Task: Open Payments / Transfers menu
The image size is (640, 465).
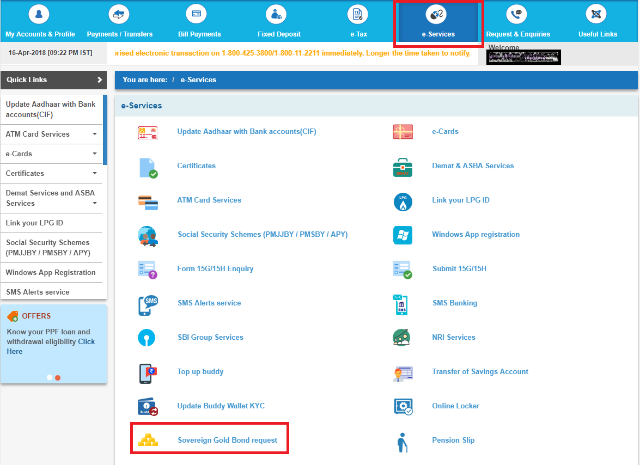Action: [120, 34]
